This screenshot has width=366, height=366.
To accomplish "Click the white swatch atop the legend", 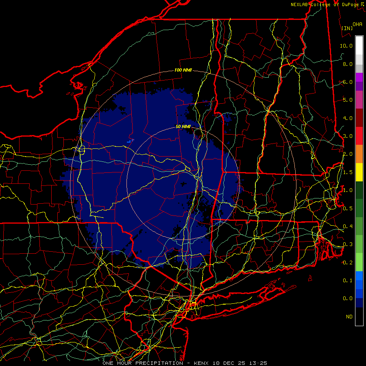I will [359, 45].
